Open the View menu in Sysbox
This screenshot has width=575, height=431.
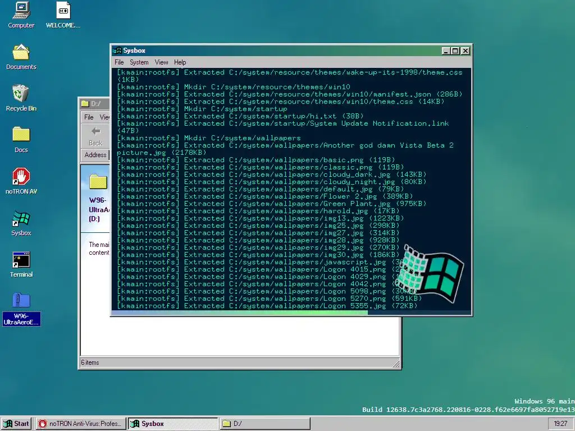(x=161, y=62)
